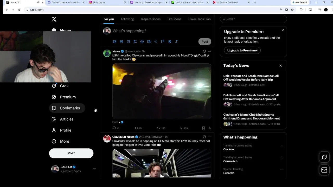
Task: Add media image to the post composer
Action: pos(114,42)
